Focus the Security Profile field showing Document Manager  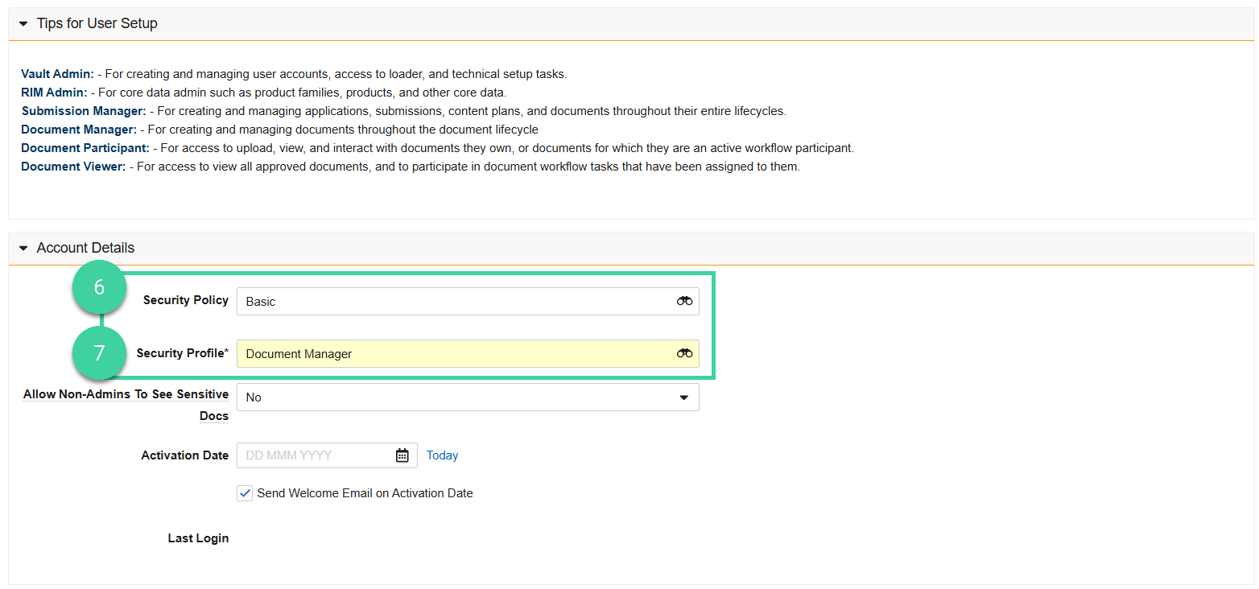[468, 353]
